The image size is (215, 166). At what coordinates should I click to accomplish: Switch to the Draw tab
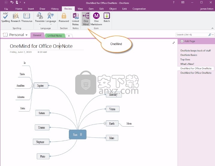[42, 9]
